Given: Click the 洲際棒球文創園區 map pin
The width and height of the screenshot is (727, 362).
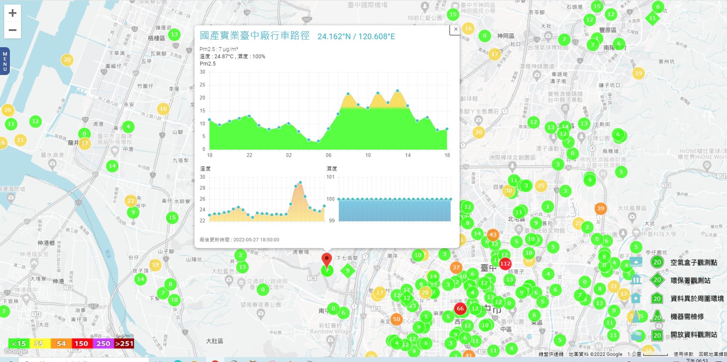Looking at the screenshot, I should [x=512, y=166].
